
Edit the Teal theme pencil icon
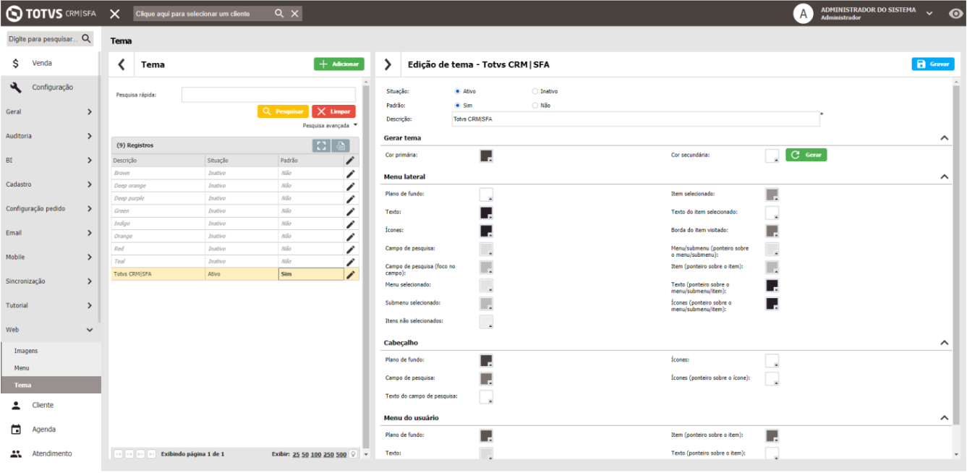[351, 261]
